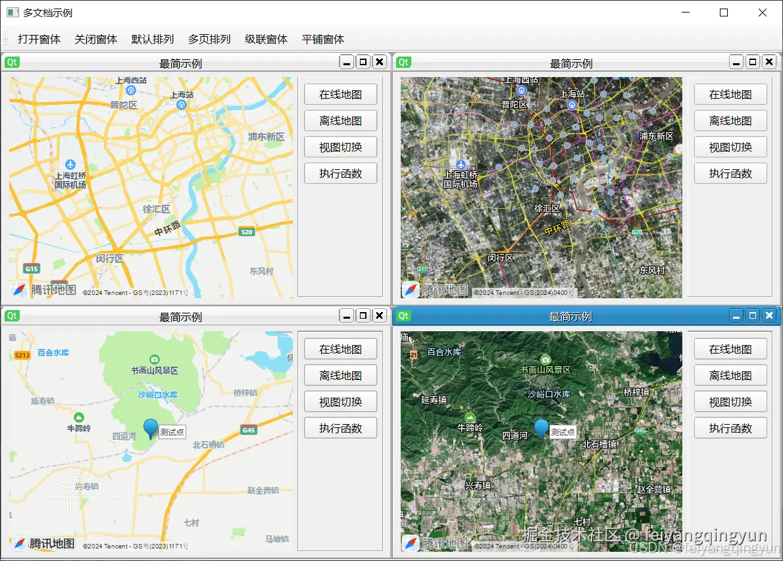Image resolution: width=783 pixels, height=561 pixels.
Task: Click G45 highway badge on bottom-left map
Action: [x=249, y=430]
